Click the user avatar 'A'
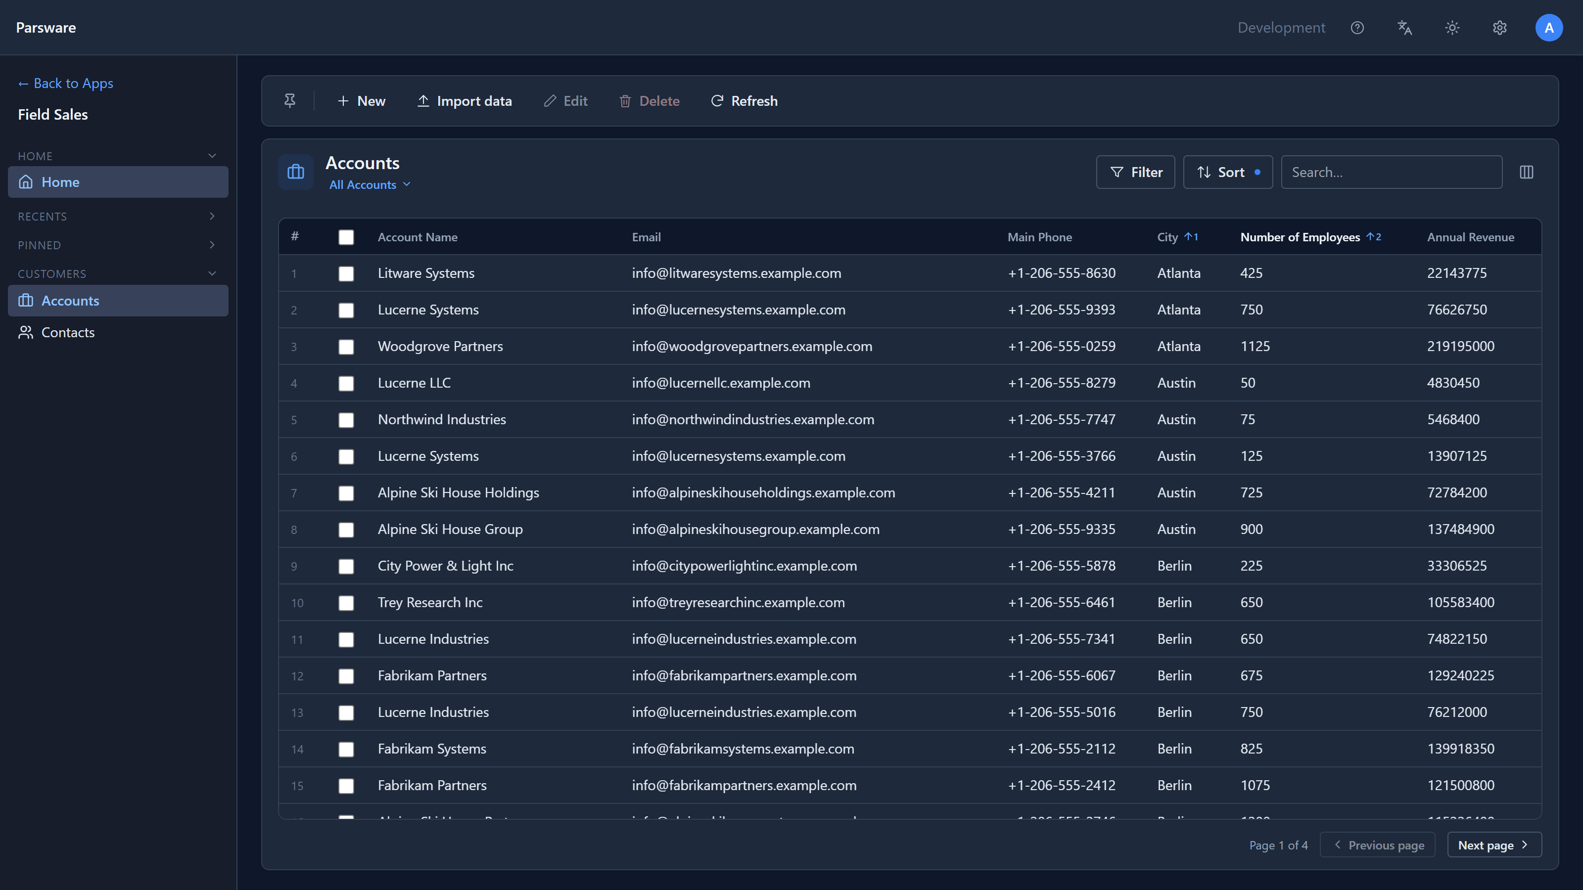 coord(1548,28)
